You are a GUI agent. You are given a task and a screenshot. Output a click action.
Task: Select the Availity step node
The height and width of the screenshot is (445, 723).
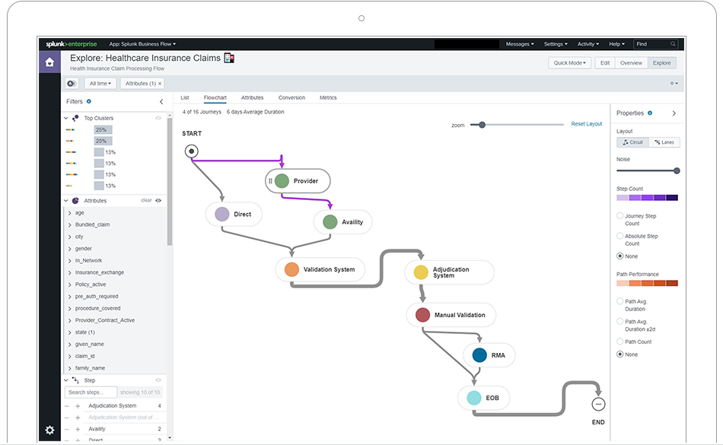pyautogui.click(x=342, y=222)
